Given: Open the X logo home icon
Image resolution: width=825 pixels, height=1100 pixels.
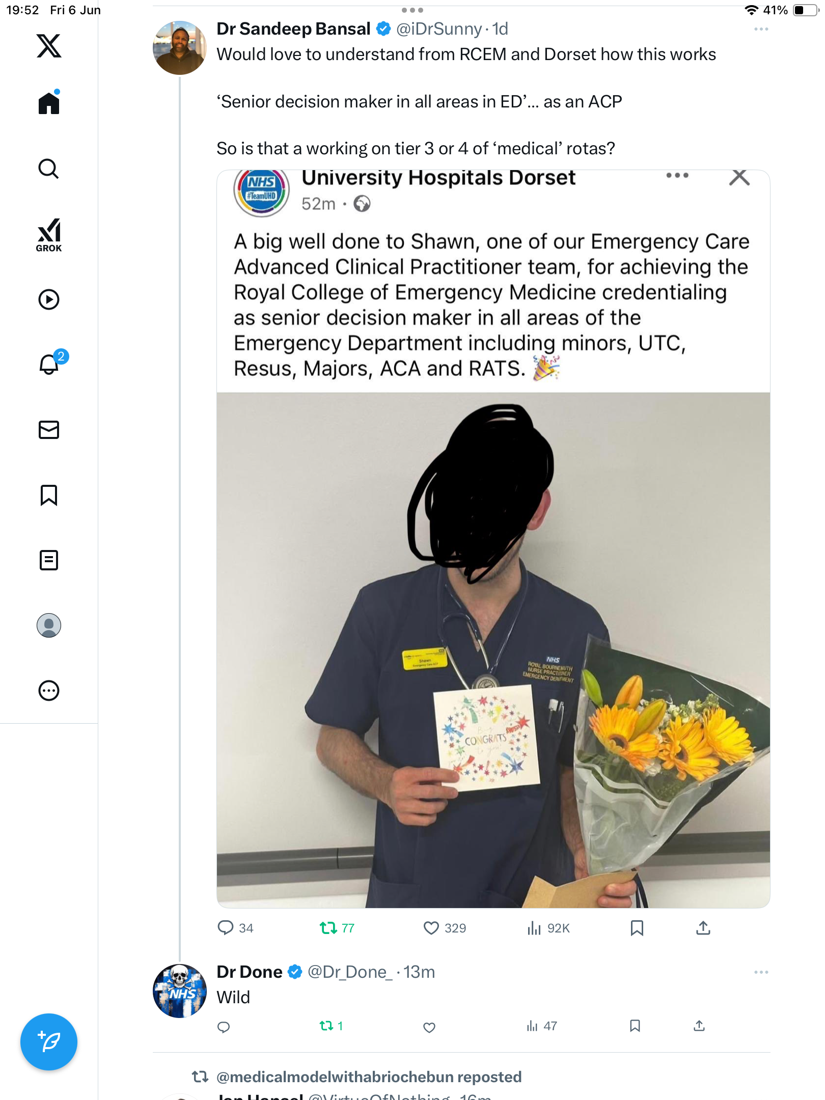Looking at the screenshot, I should pos(49,46).
